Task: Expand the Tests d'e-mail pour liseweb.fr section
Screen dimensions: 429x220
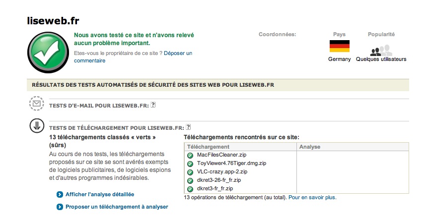Action: (99, 106)
